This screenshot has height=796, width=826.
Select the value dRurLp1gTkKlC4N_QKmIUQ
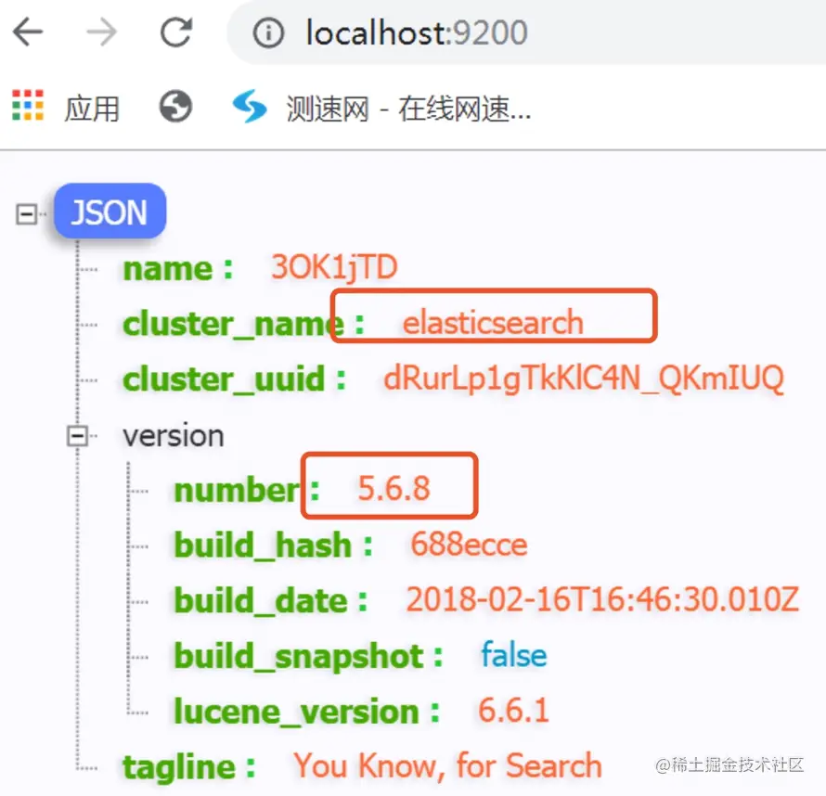pos(584,379)
